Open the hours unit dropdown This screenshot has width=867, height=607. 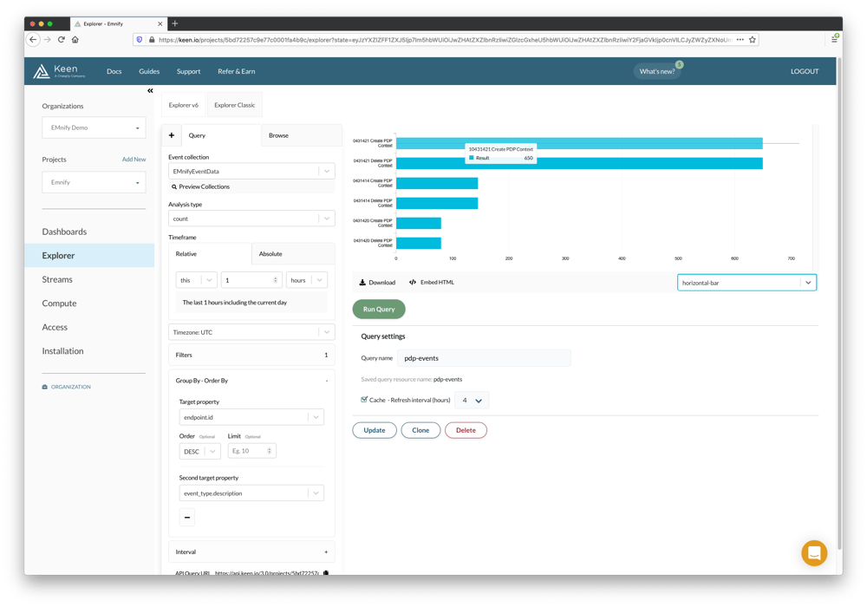(x=307, y=280)
